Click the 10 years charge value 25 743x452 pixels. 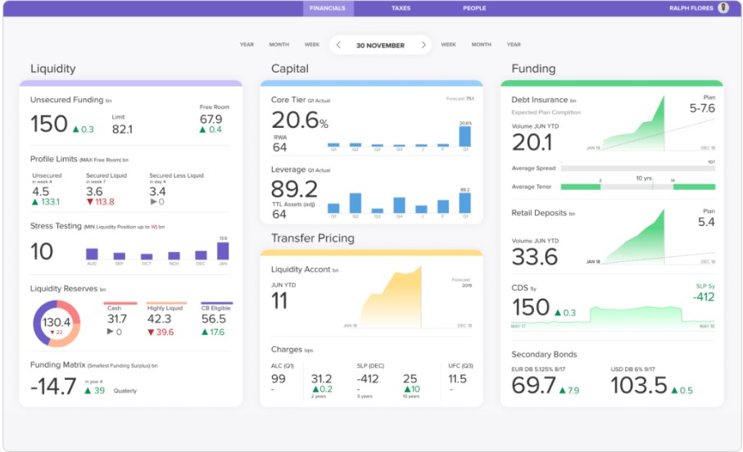[x=410, y=379]
